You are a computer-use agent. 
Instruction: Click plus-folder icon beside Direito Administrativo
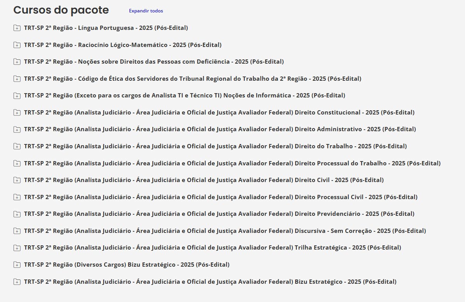[17, 129]
